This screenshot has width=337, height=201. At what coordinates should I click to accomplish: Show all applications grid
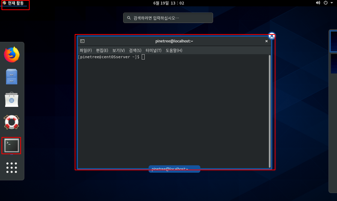coord(12,168)
